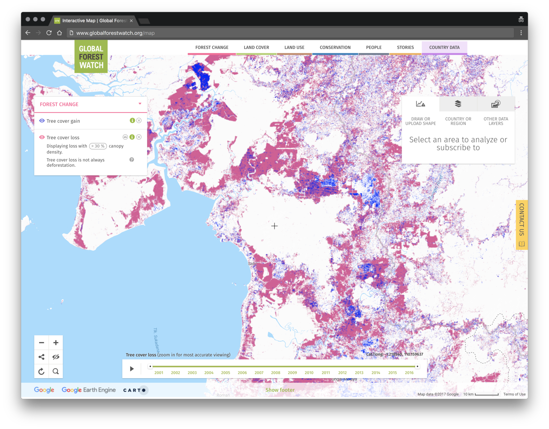549x429 pixels.
Task: Click the Google Earth Engine logo
Action: click(89, 390)
